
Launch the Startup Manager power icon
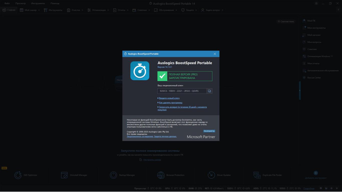(x=113, y=175)
